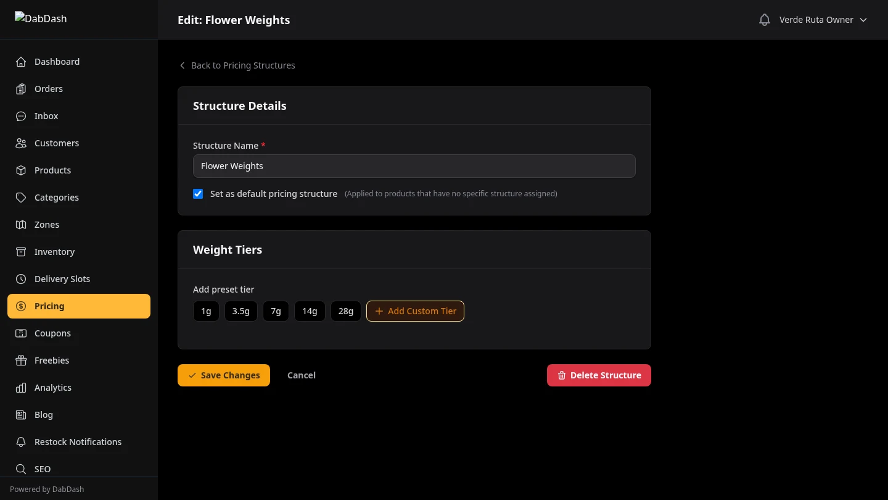Switch to the Pricing section
This screenshot has height=500, width=888.
click(49, 306)
